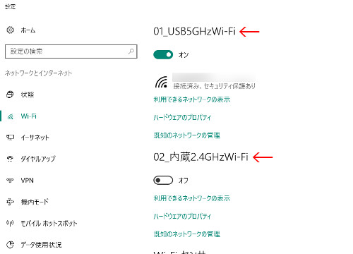The width and height of the screenshot is (353, 254).
Task: Click the データ使用状況 icon
Action: pyautogui.click(x=10, y=245)
